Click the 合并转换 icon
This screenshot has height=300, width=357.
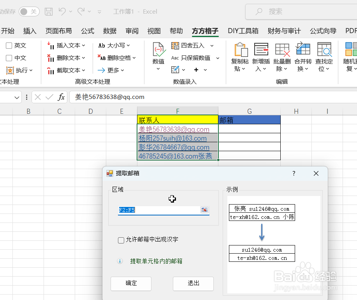click(x=303, y=48)
